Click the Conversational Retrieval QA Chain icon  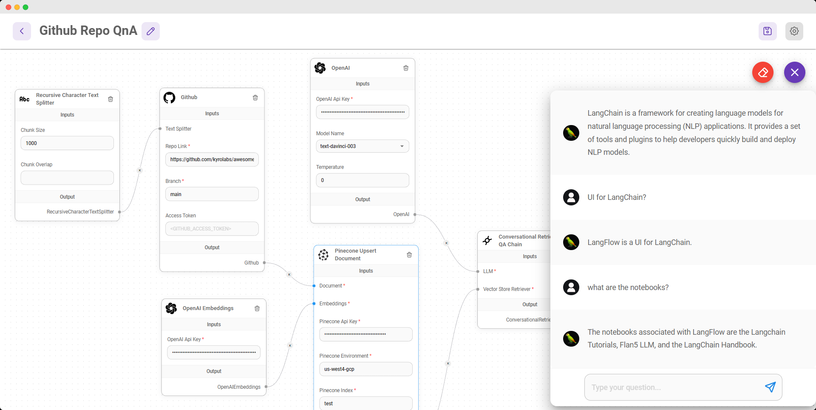point(487,240)
